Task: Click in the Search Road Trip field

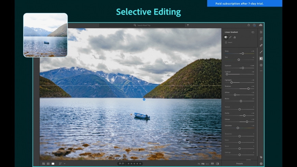Action: [142, 25]
